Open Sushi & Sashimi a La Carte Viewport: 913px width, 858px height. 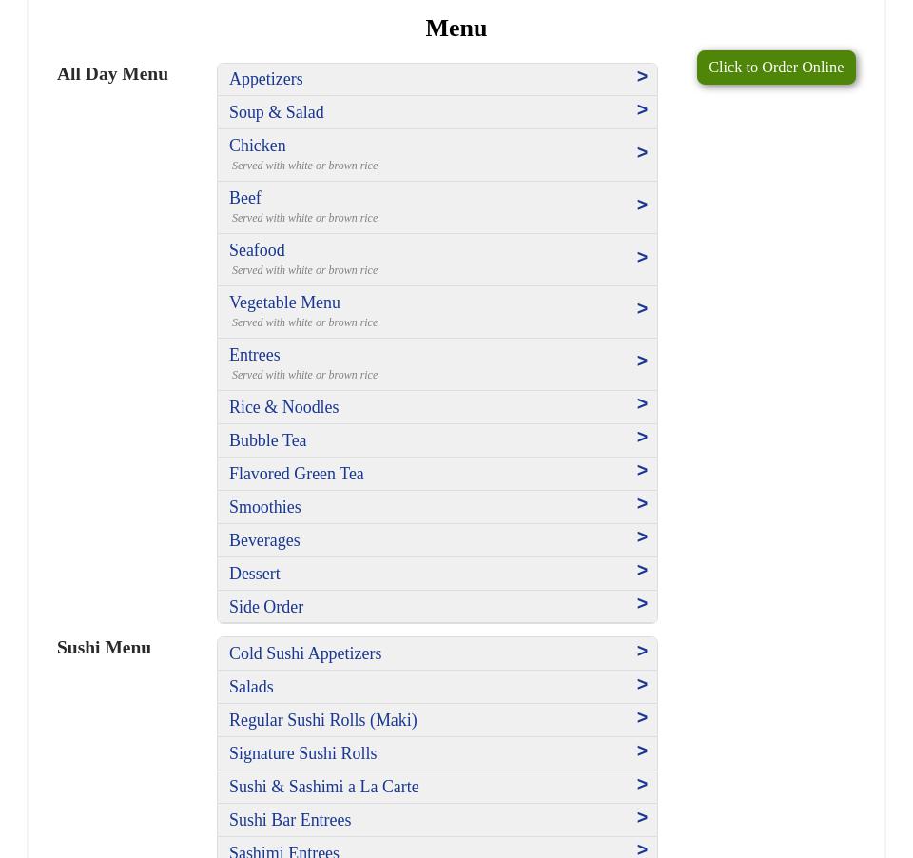(x=323, y=787)
